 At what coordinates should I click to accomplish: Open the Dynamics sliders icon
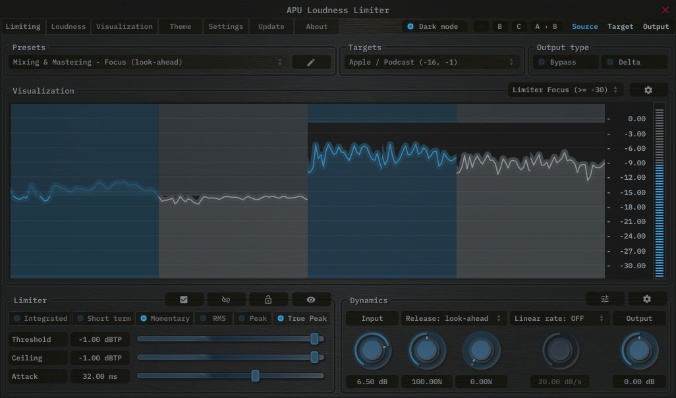605,298
